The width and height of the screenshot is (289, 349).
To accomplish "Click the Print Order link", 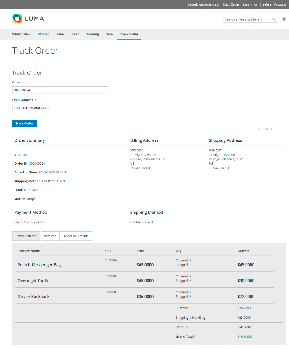I will pyautogui.click(x=266, y=129).
